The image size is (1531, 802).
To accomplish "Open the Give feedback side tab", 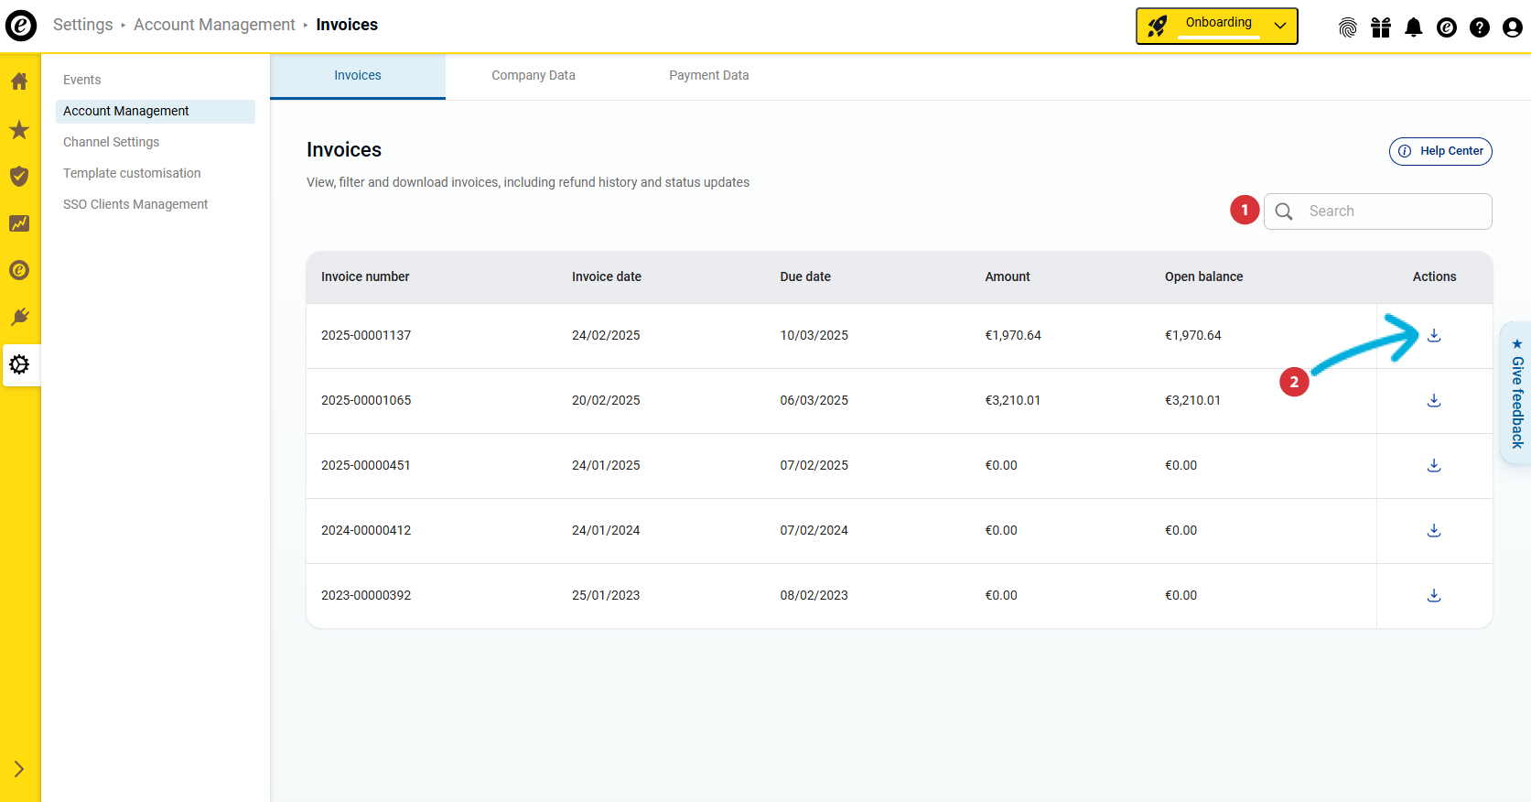I will click(x=1516, y=395).
